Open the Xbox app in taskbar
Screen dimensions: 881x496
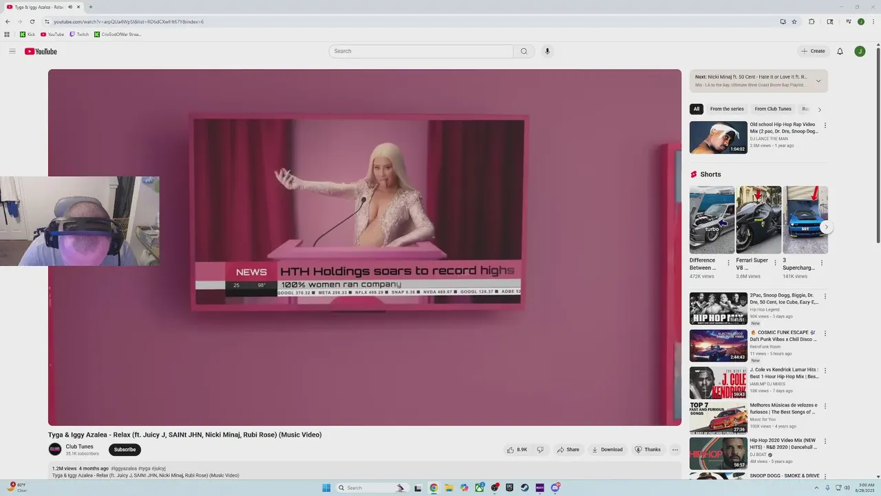coord(479,488)
